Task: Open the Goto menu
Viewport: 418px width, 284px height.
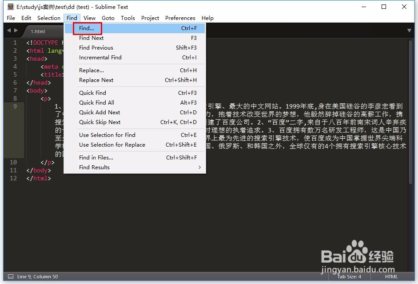Action: point(108,18)
